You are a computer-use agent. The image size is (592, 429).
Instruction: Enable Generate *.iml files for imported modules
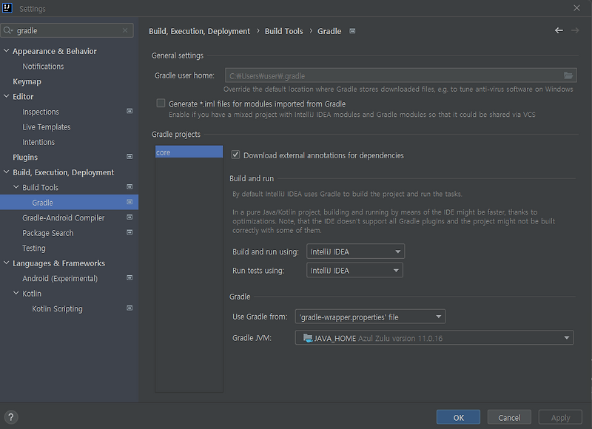(161, 104)
